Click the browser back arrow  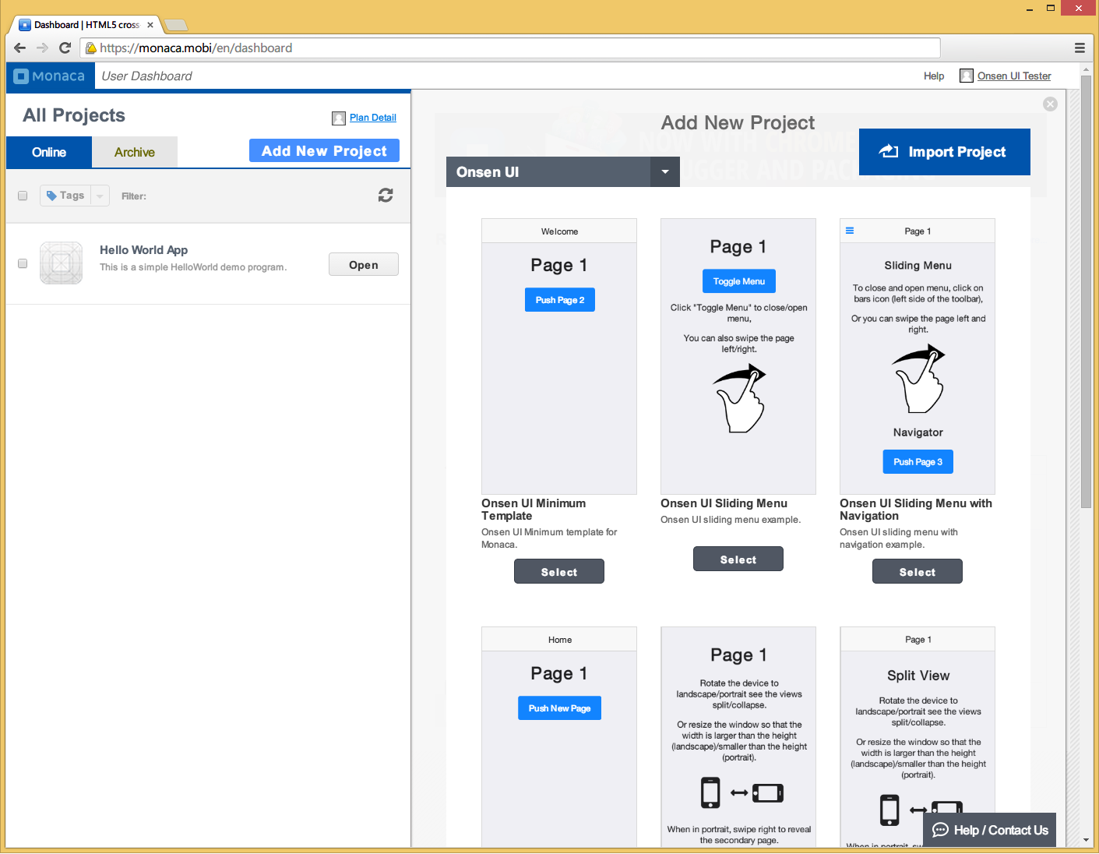[x=19, y=48]
